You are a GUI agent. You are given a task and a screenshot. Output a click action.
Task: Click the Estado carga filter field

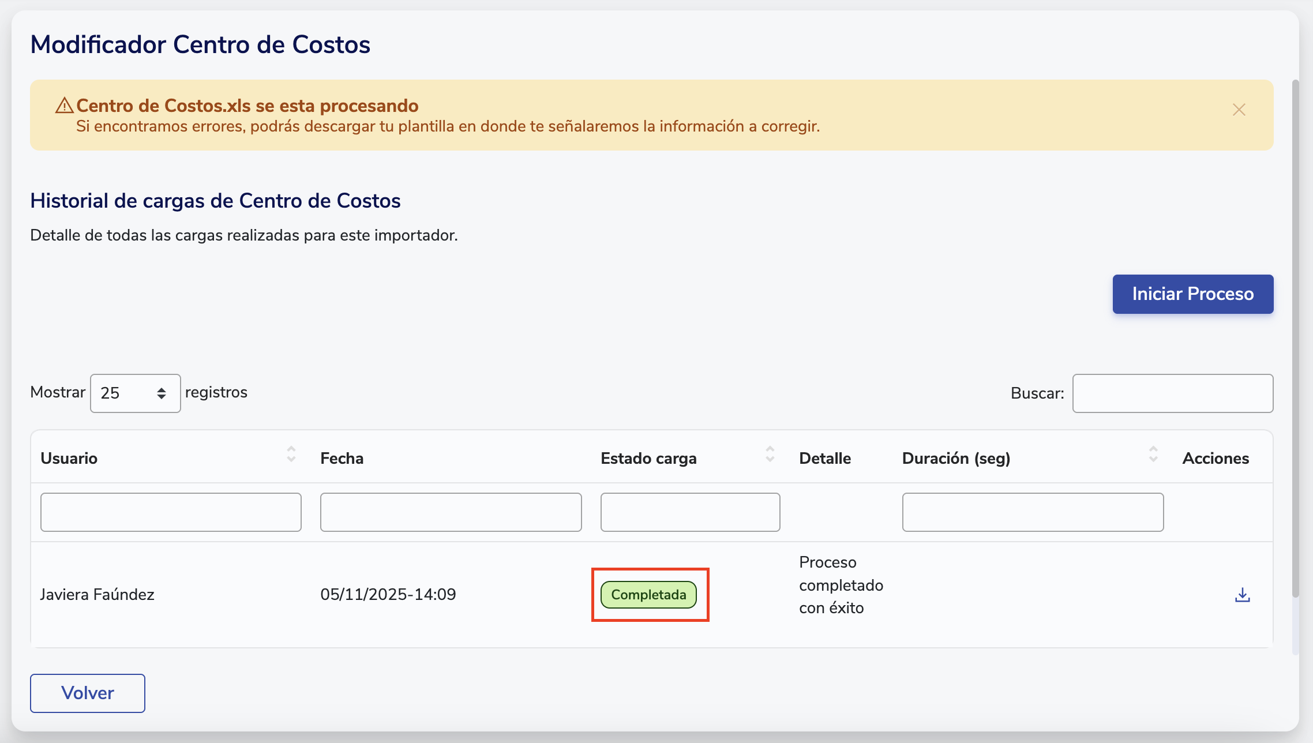pos(690,512)
